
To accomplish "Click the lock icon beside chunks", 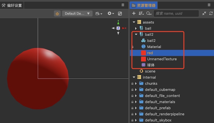I will [x=132, y=83].
